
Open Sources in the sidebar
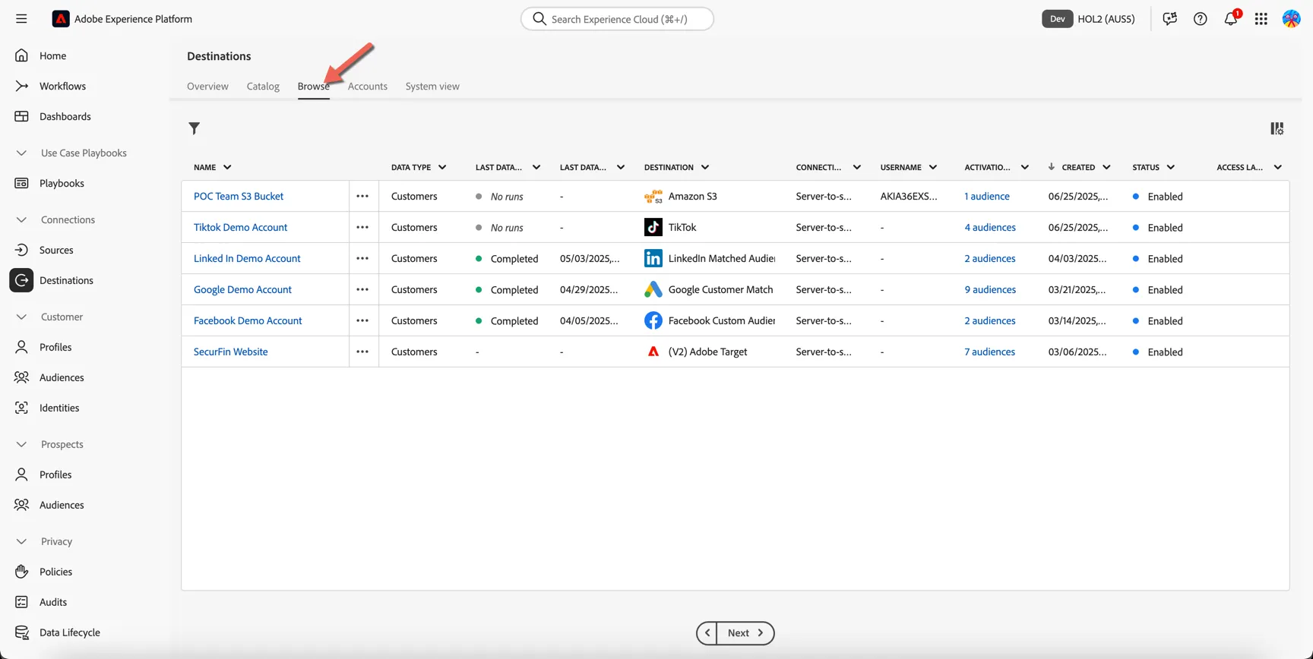(56, 250)
